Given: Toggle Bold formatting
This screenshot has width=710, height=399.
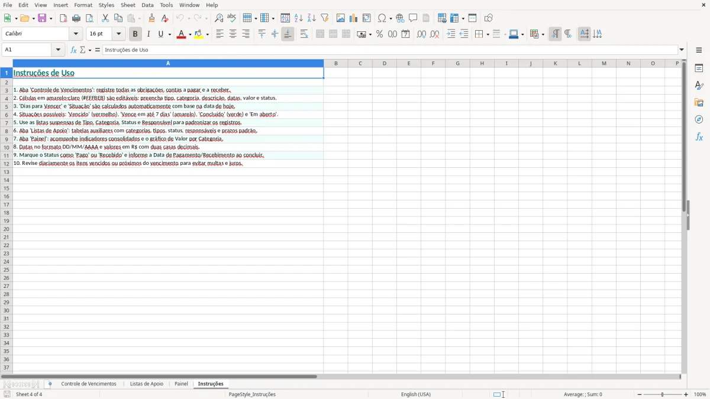Looking at the screenshot, I should click(x=135, y=34).
